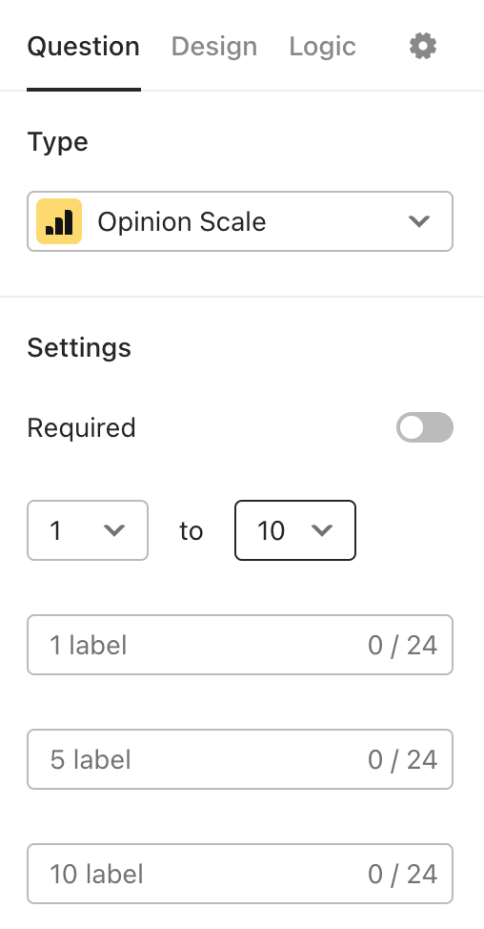The image size is (484, 929).
Task: Switch to the Question tab
Action: 84,46
